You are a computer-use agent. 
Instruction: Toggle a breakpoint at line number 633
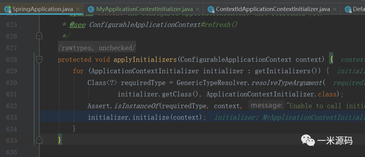pos(12,117)
